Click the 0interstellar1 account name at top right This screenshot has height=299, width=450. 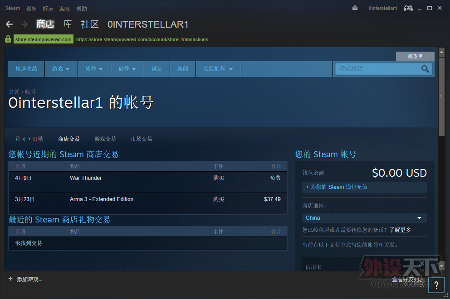pos(383,8)
